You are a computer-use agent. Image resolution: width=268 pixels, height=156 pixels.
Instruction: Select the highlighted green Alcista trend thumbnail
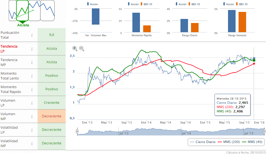[x=22, y=11]
